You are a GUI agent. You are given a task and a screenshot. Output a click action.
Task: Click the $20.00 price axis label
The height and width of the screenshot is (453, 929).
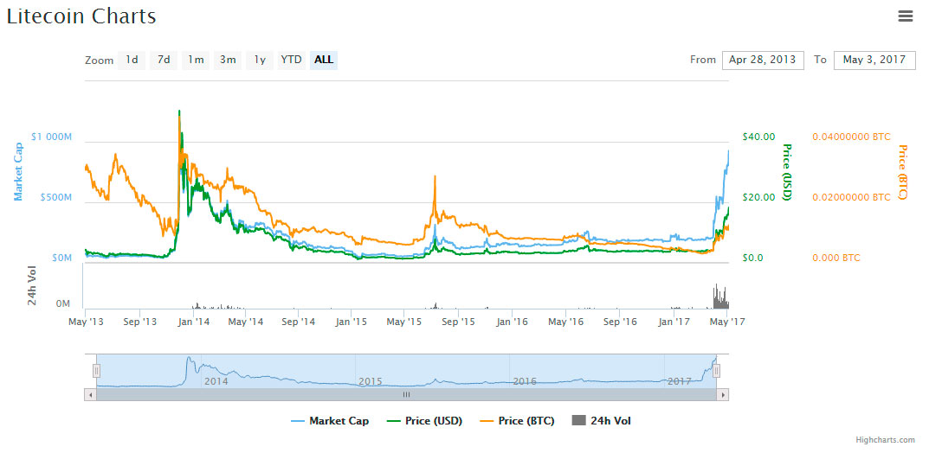[758, 197]
